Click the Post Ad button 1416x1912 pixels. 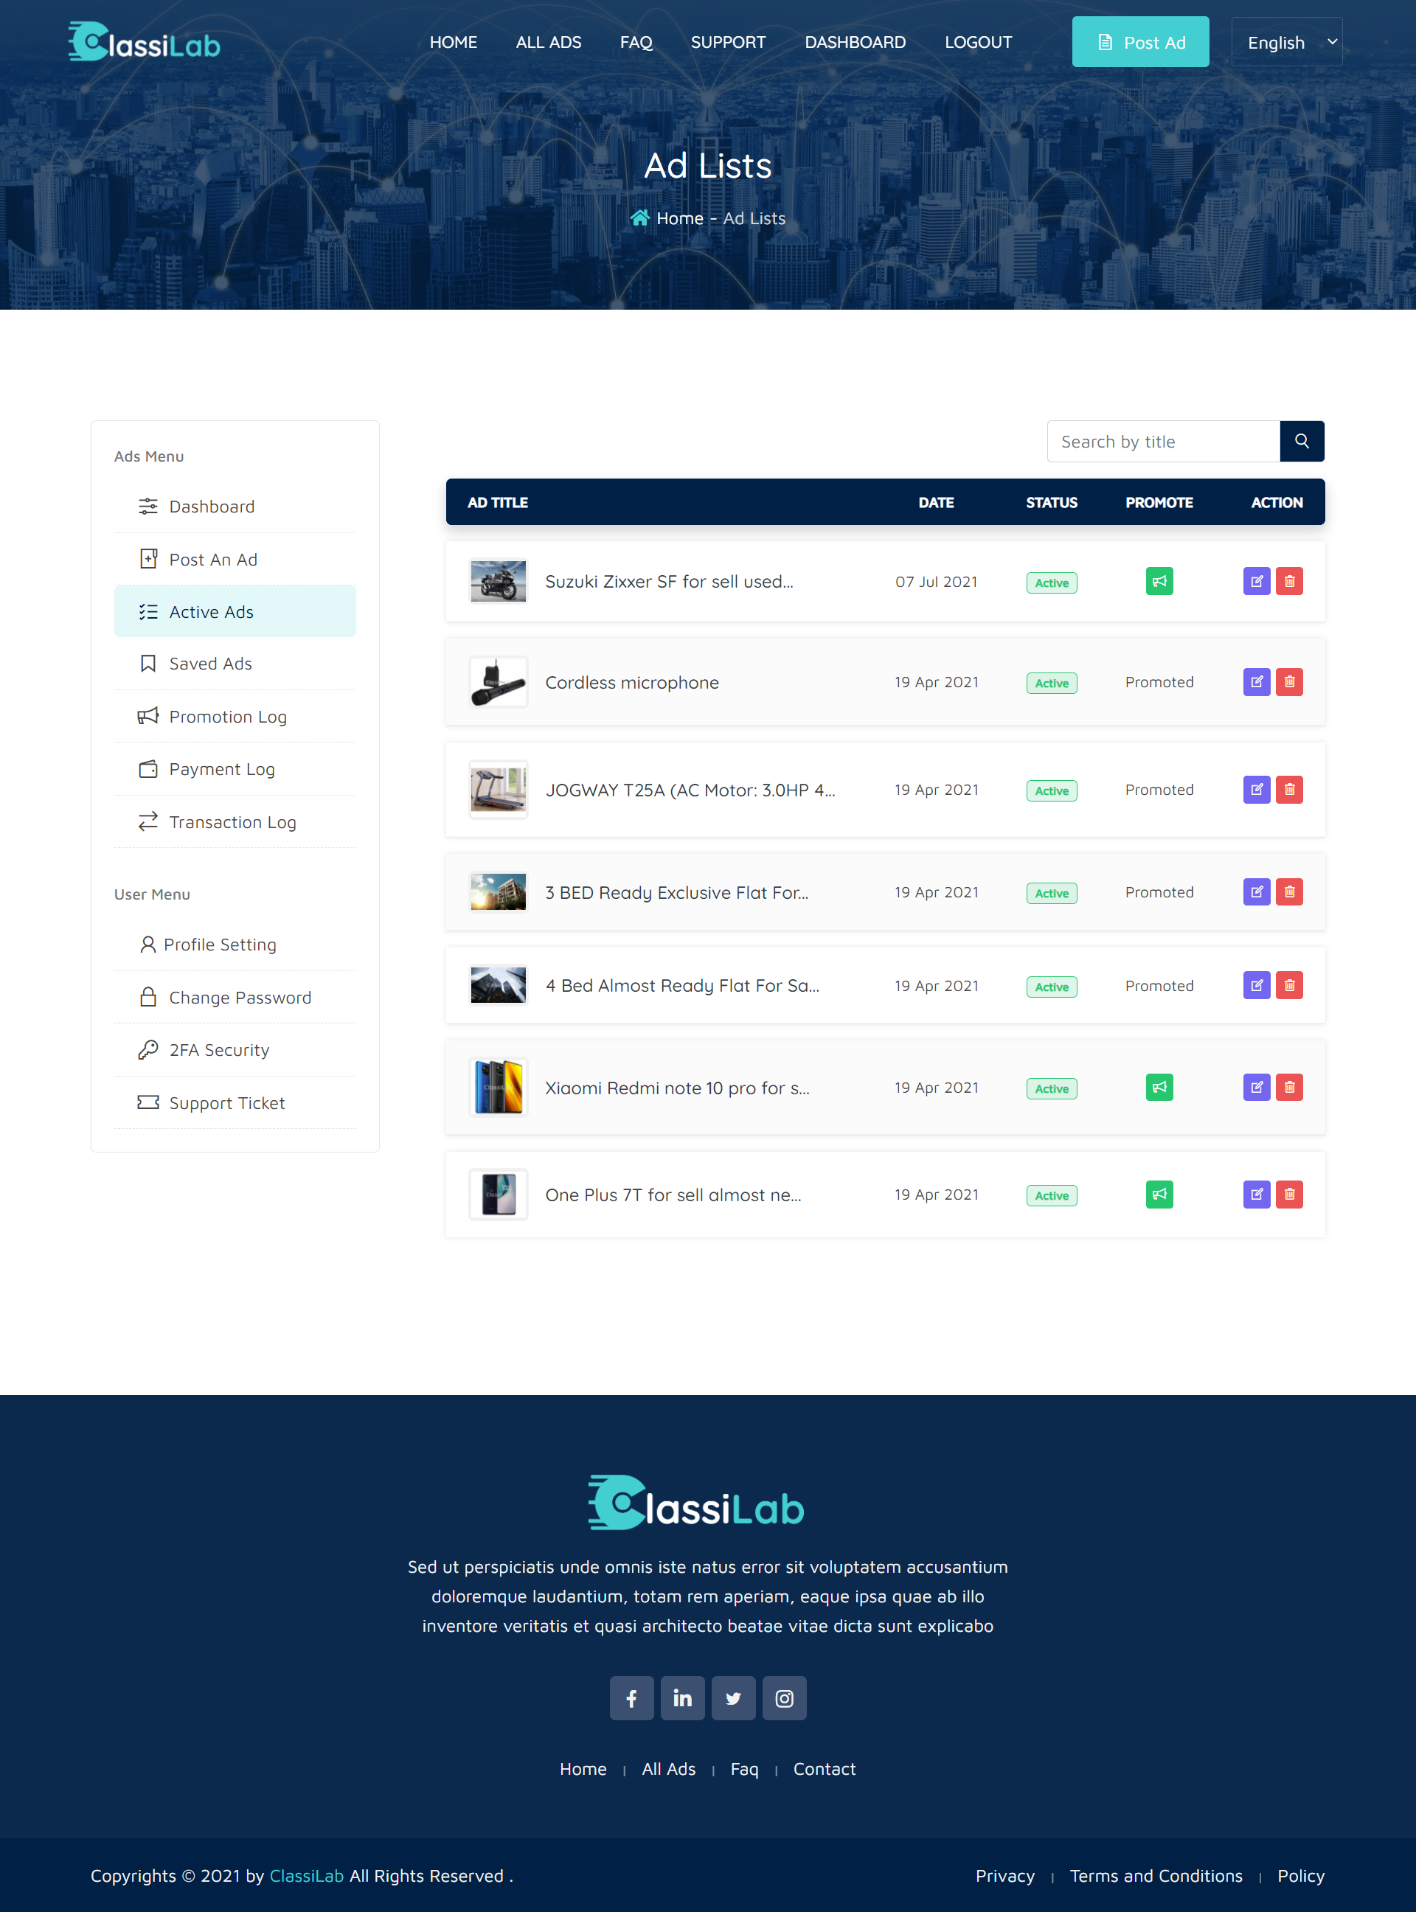click(x=1140, y=43)
